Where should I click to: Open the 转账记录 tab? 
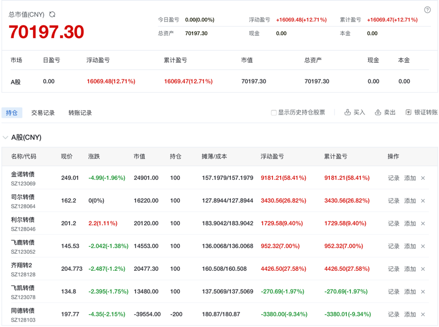(x=80, y=113)
